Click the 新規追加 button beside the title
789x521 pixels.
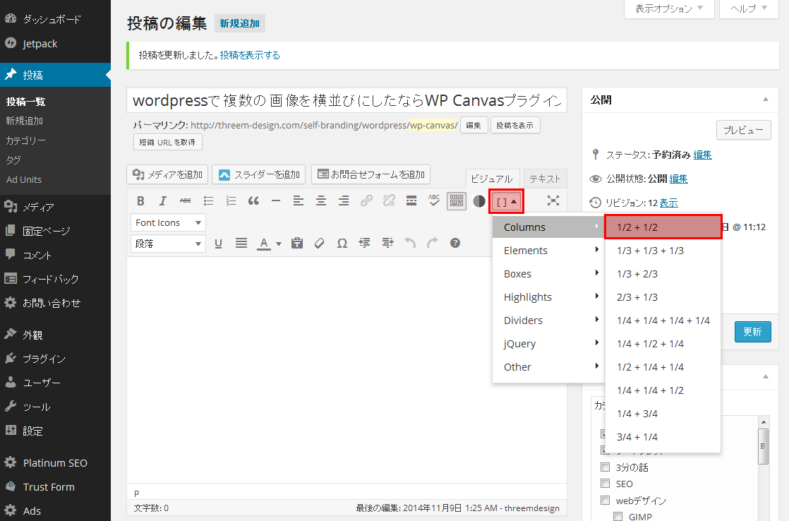click(x=239, y=24)
